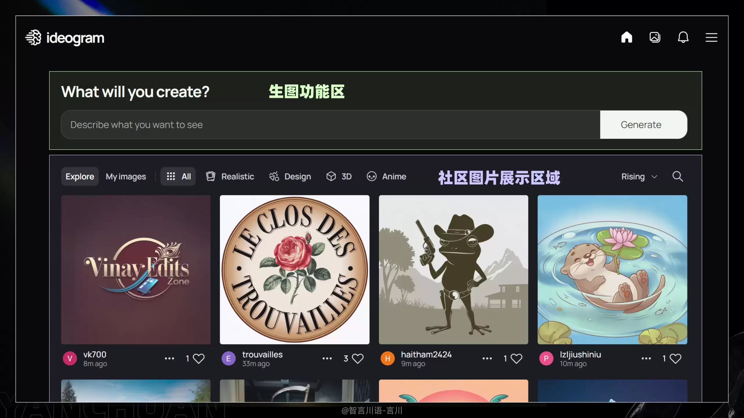Switch to the Explore tab

[x=80, y=176]
